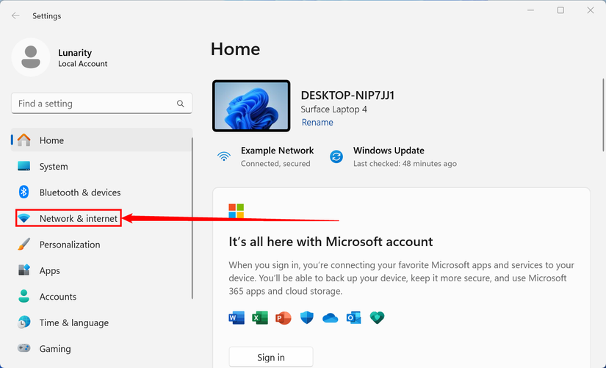Click the OneDrive cloud icon
Screen dimensions: 606x368
point(330,318)
